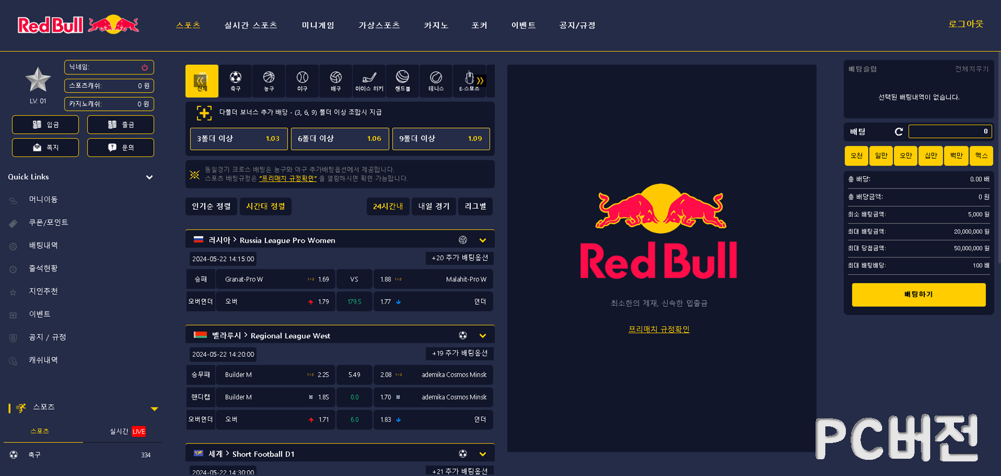This screenshot has height=476, width=1001.
Task: Click soccer ball icon in Regional League West header
Action: coord(463,336)
